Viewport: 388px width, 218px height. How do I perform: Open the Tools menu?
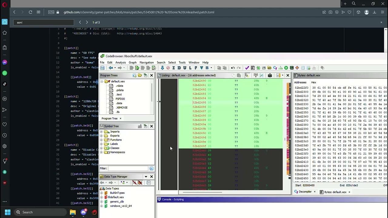[182, 62]
